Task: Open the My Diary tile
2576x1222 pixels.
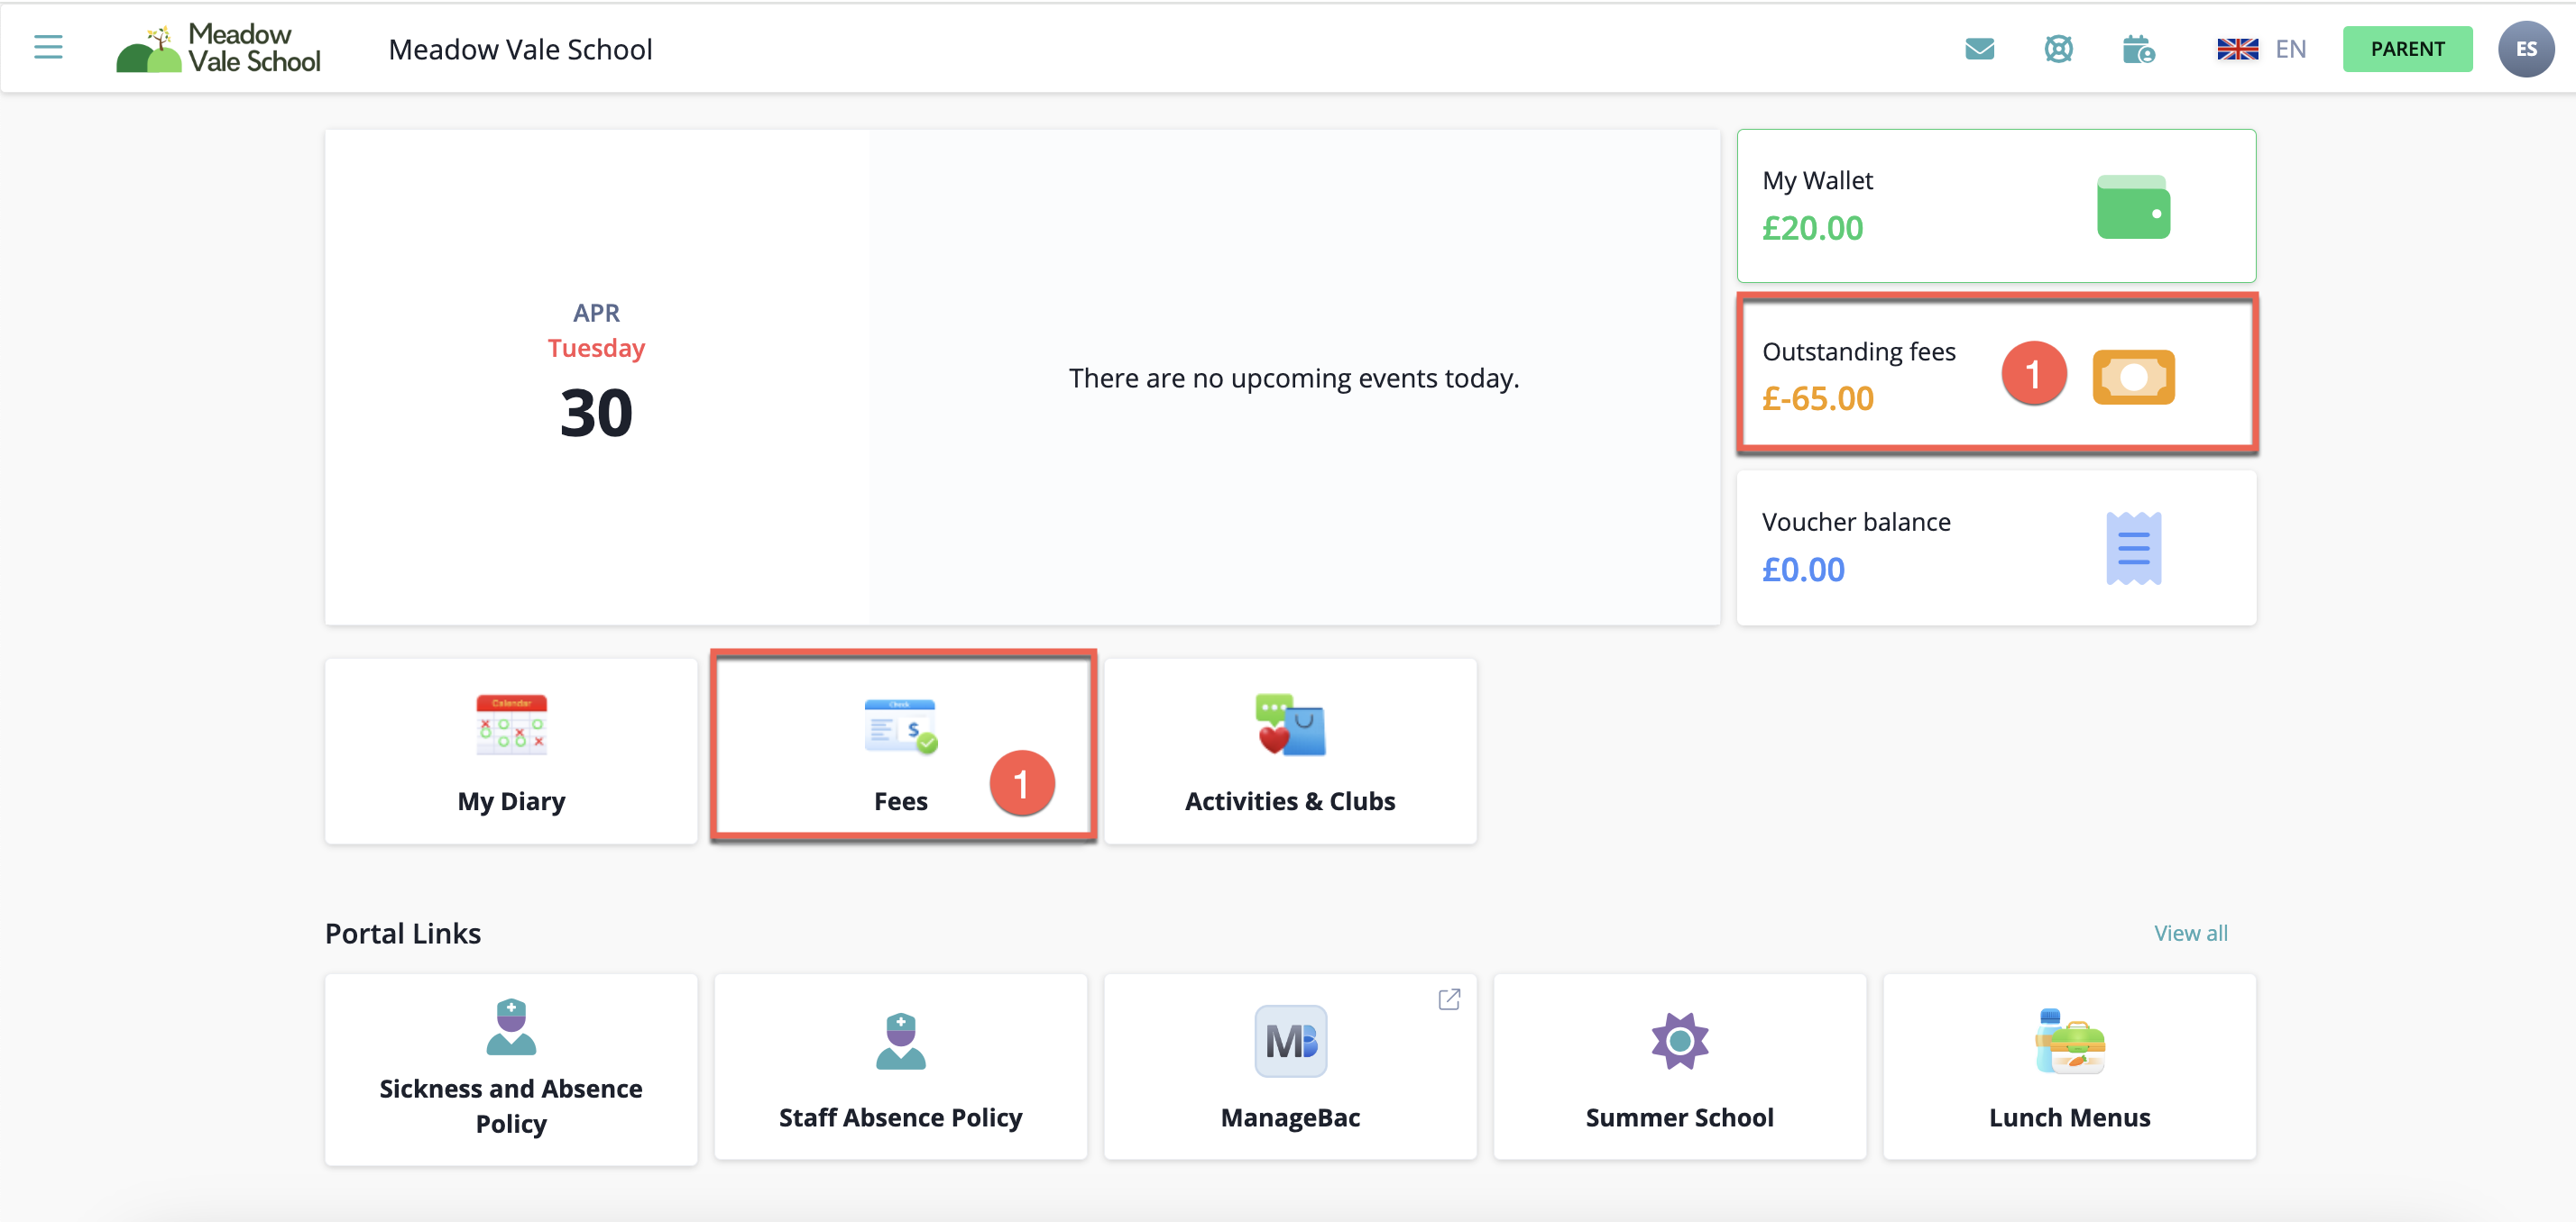Action: [x=511, y=752]
